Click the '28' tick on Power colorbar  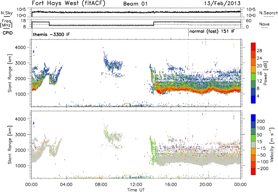coord(259,51)
